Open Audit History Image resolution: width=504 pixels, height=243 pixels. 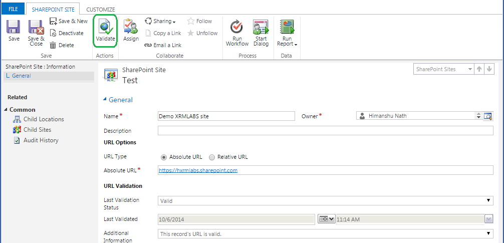36,140
